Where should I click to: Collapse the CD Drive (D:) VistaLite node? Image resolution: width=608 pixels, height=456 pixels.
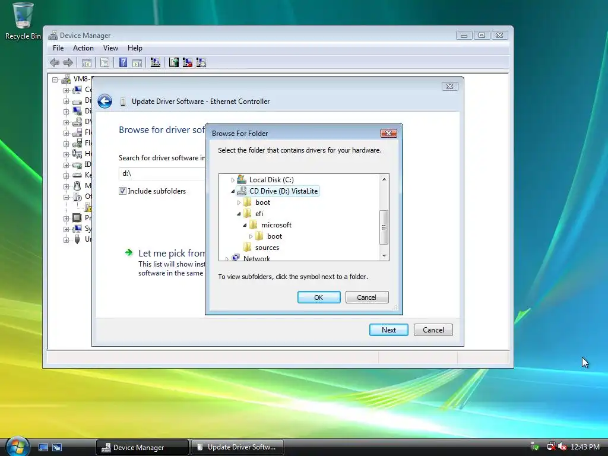pyautogui.click(x=233, y=191)
